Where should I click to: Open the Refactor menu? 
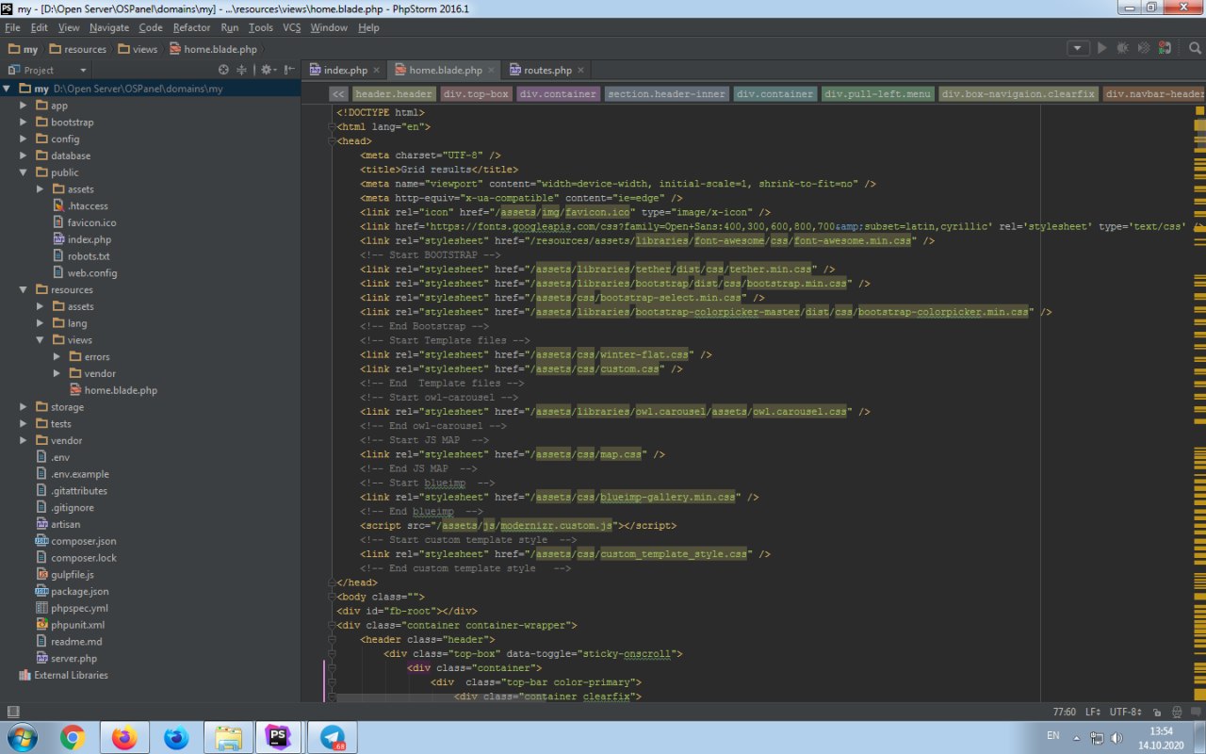click(192, 27)
